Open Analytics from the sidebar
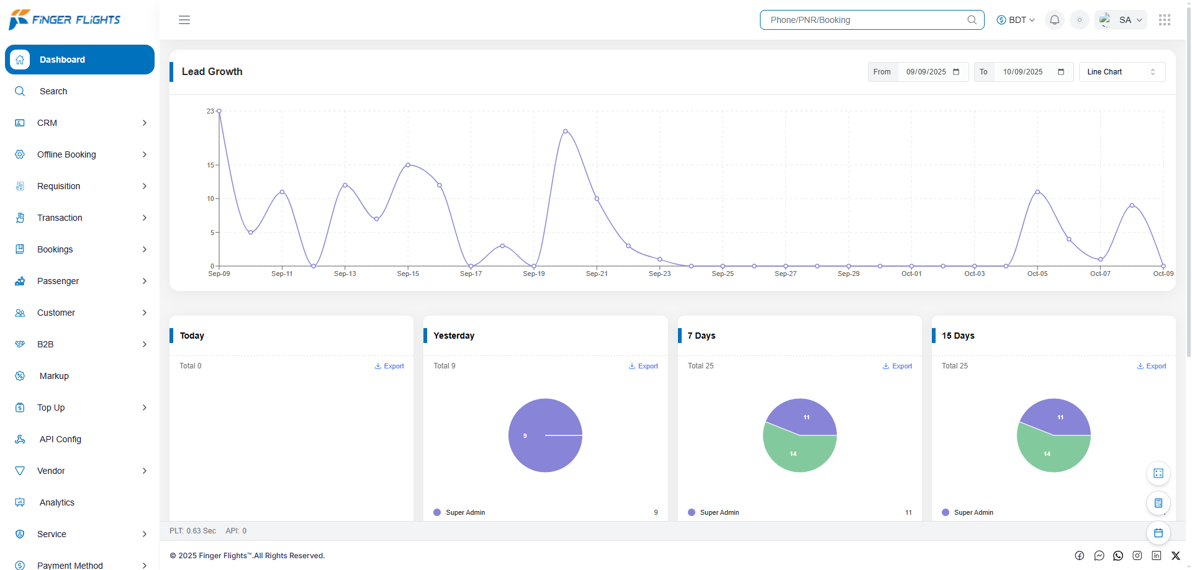The width and height of the screenshot is (1192, 570). (x=57, y=502)
